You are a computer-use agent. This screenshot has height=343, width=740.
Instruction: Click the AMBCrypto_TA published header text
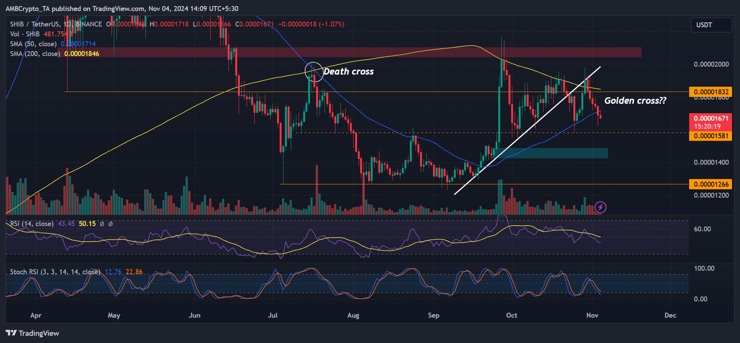click(122, 8)
